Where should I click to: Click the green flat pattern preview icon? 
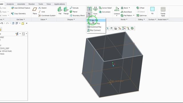[132, 28]
